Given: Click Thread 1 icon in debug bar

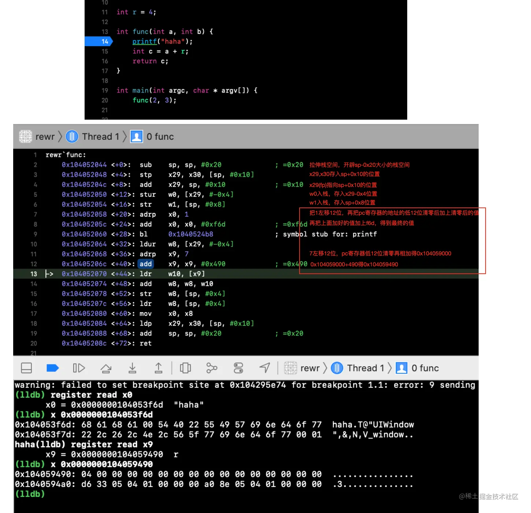Looking at the screenshot, I should point(337,368).
